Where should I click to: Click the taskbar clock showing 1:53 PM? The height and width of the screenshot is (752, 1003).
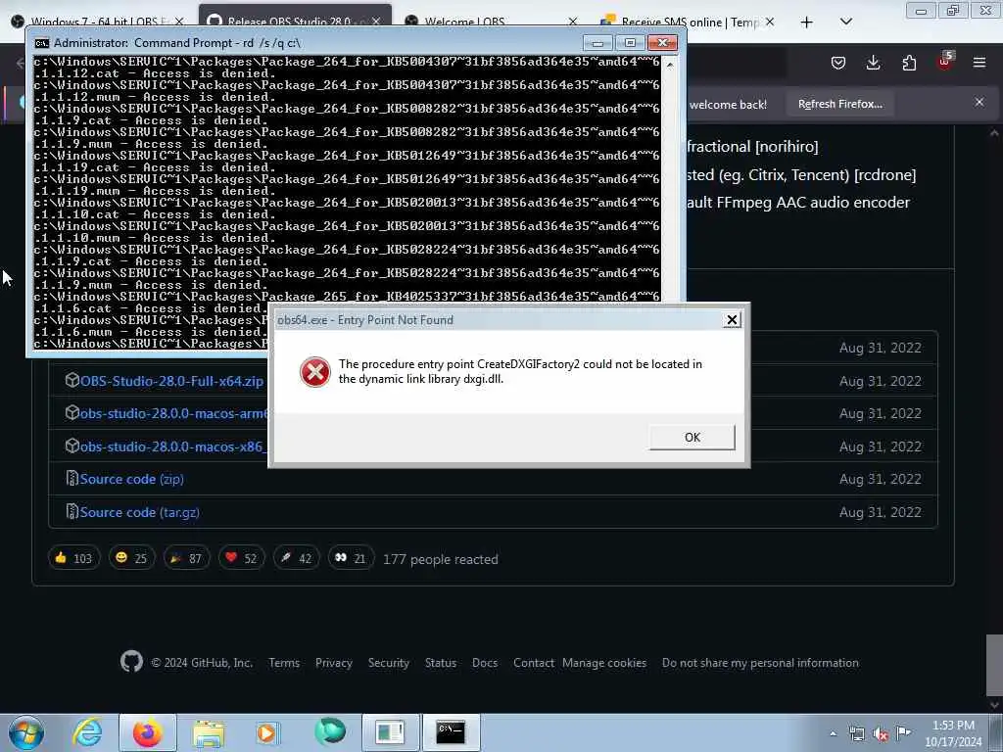(x=953, y=733)
